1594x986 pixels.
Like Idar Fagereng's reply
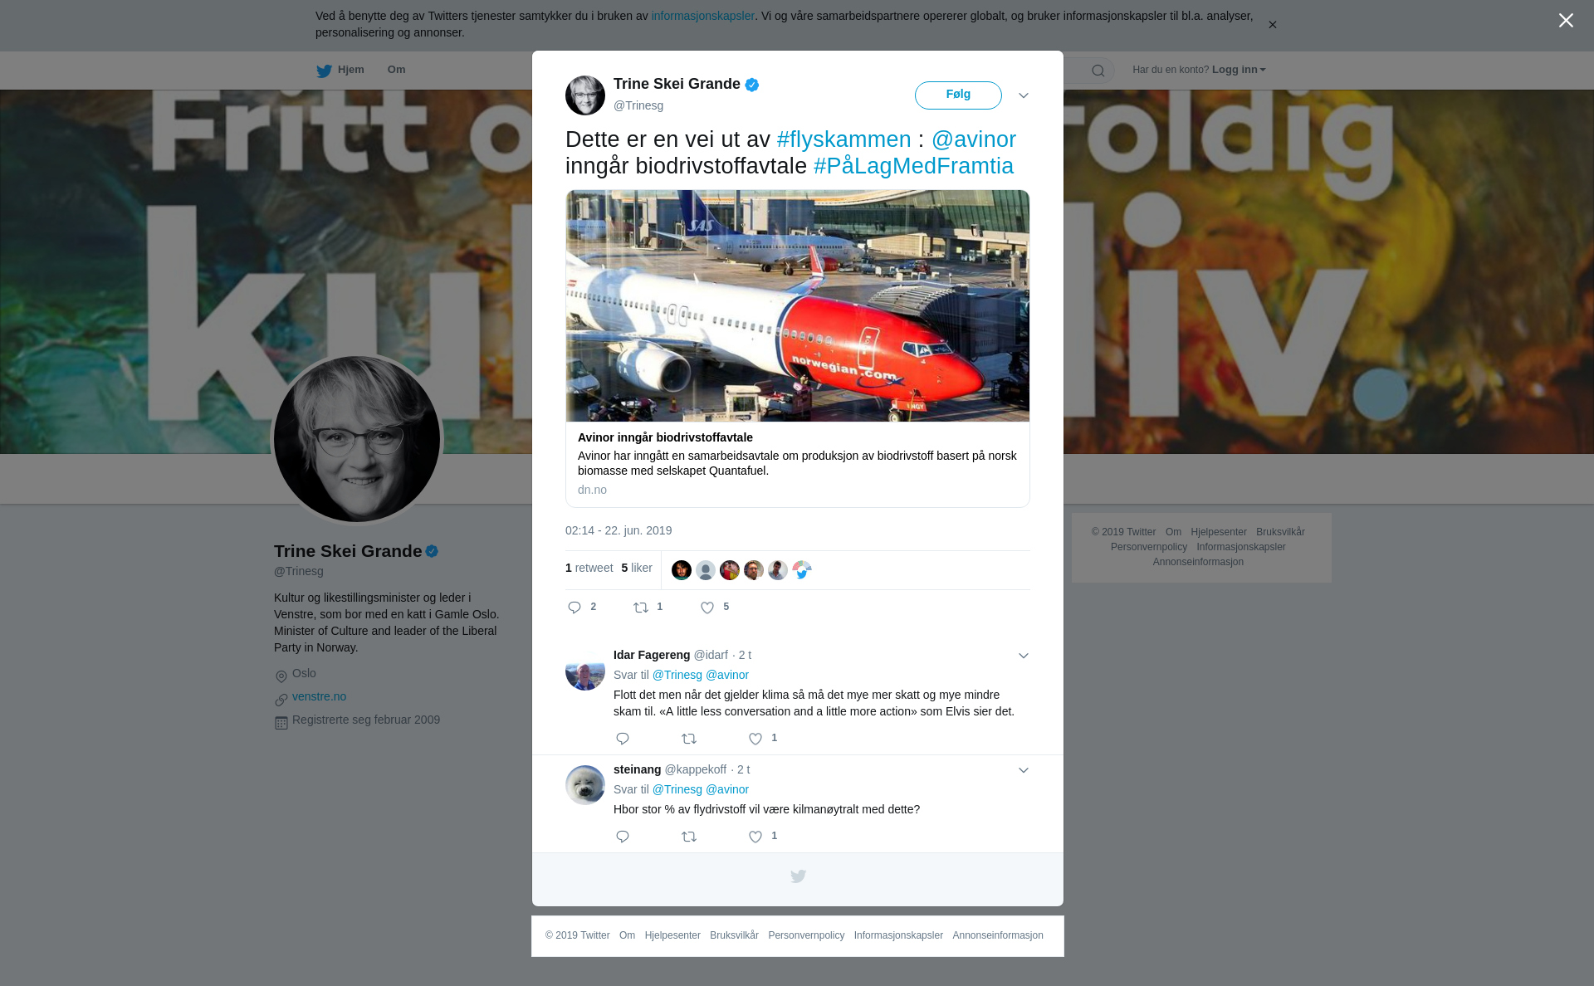pyautogui.click(x=755, y=739)
